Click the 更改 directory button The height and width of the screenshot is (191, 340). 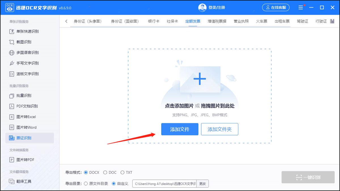203,184
